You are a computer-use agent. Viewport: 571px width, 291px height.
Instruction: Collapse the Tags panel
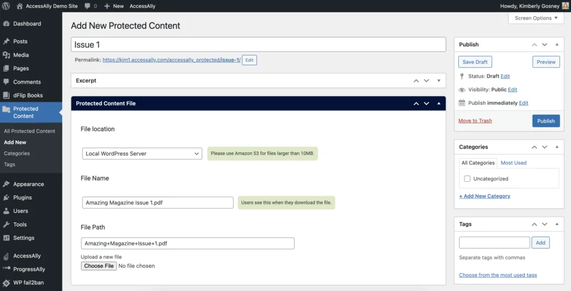click(x=557, y=224)
